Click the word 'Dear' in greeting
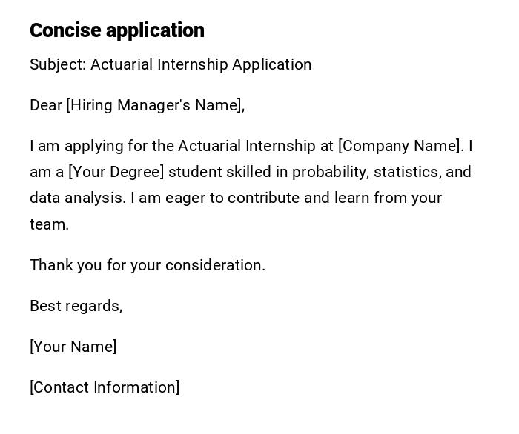 [x=46, y=105]
